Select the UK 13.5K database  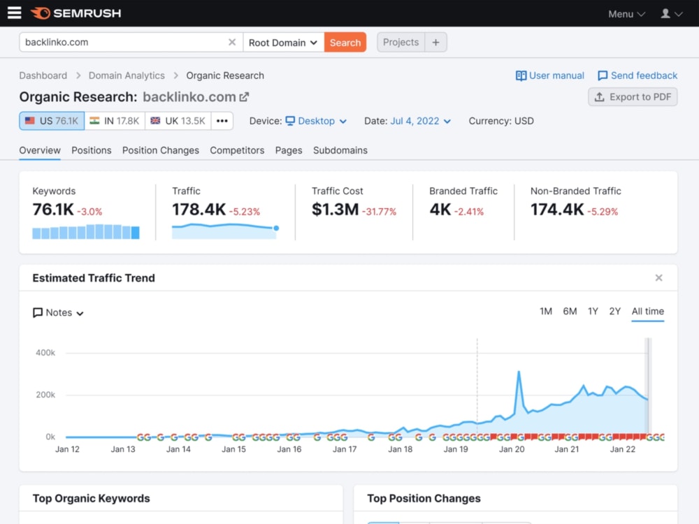tap(178, 121)
